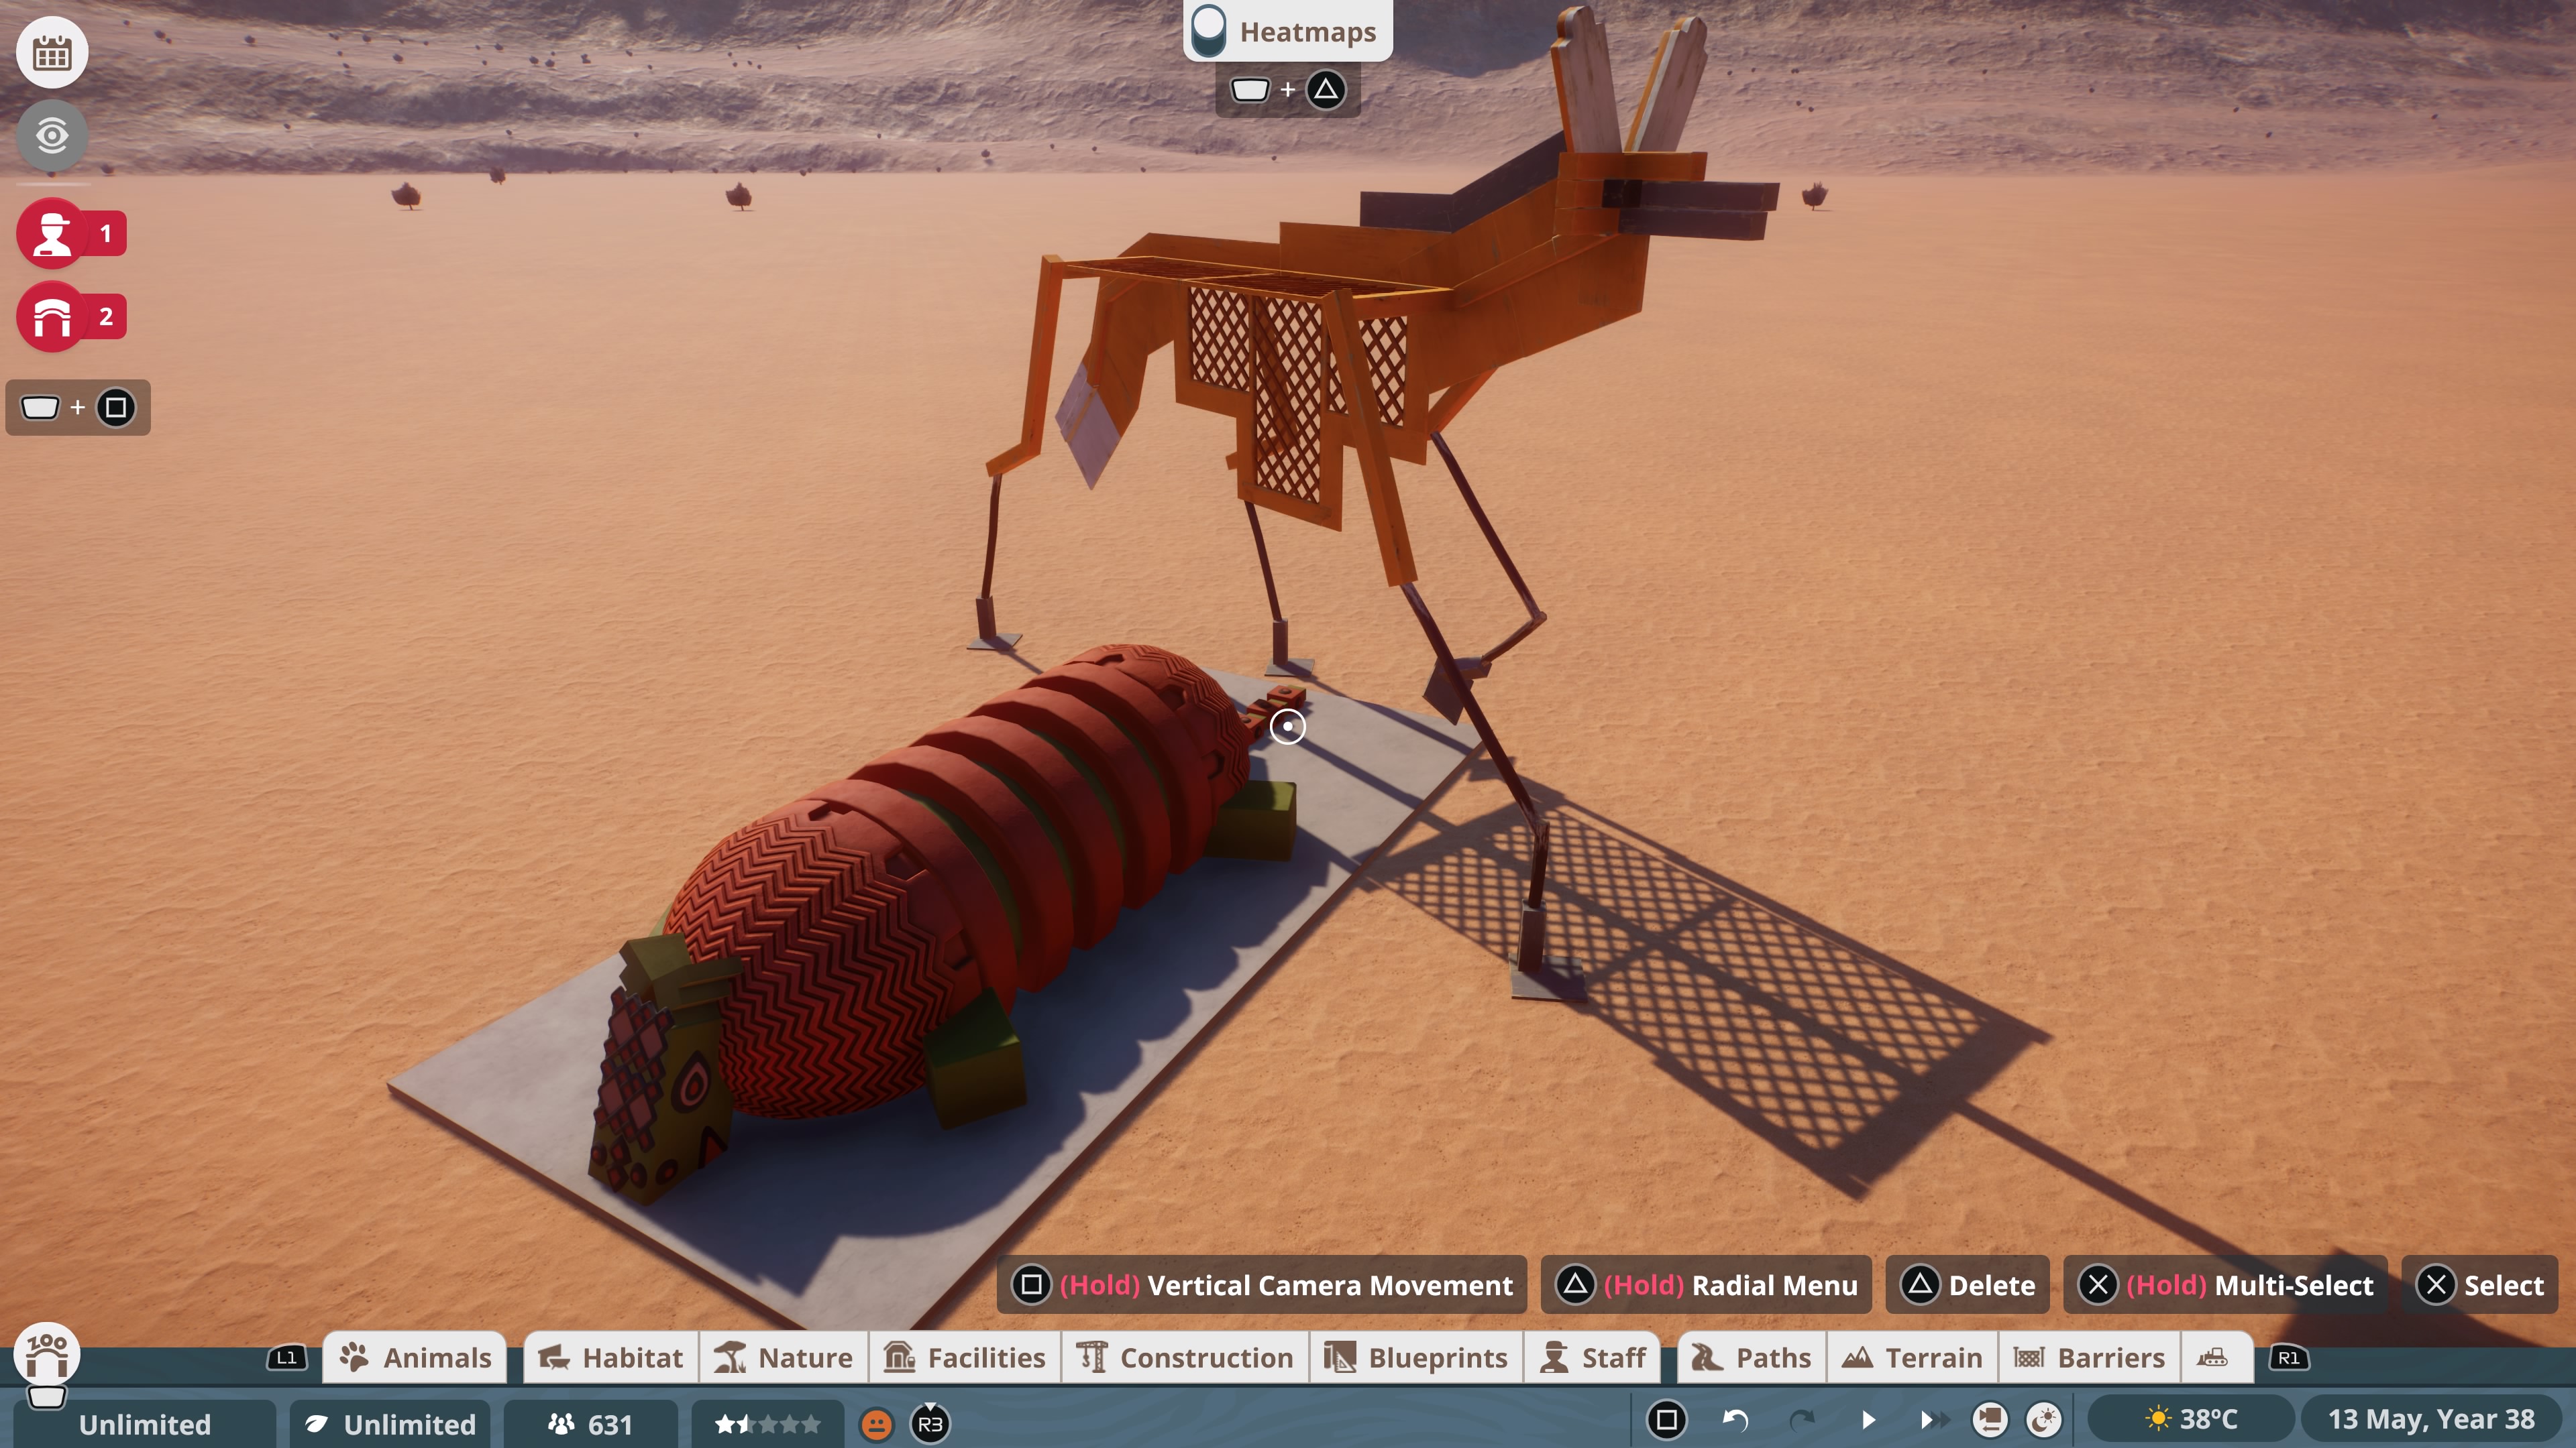Open the zoo star rating display

tap(767, 1423)
